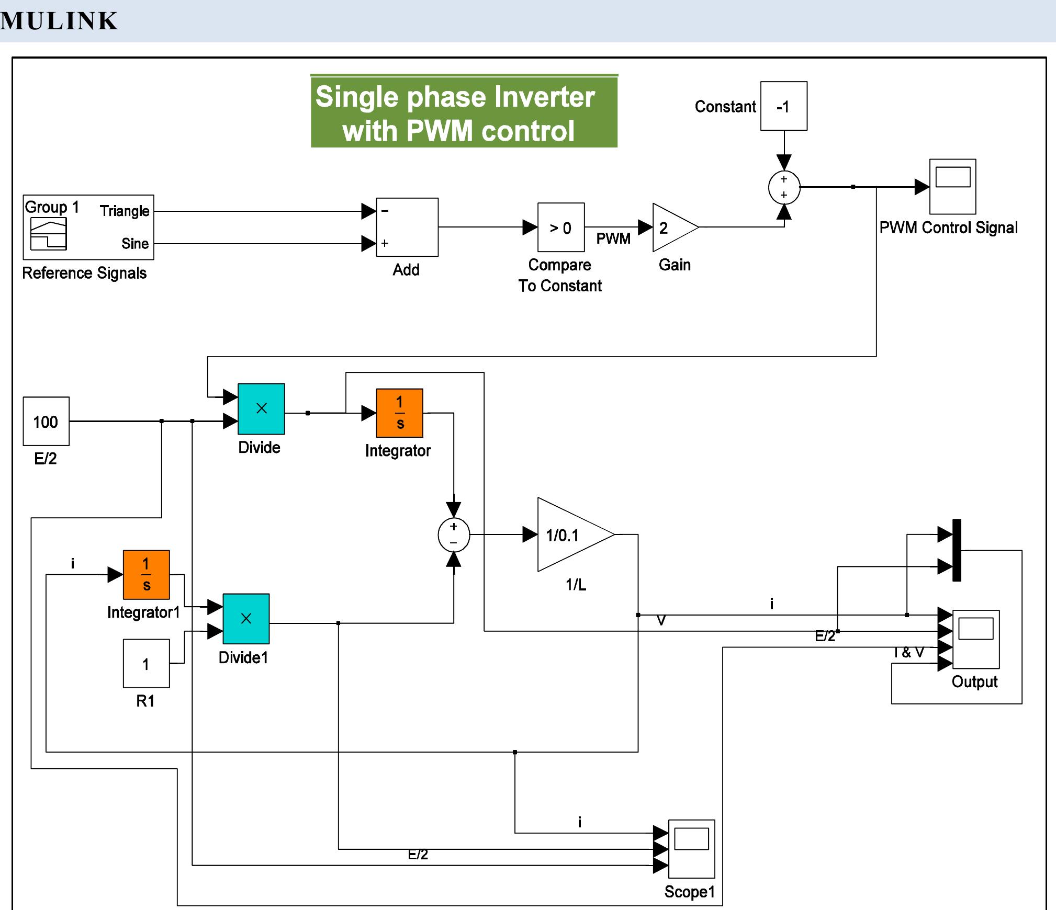Click the Triangle output port label
The width and height of the screenshot is (1056, 910).
coord(125,211)
